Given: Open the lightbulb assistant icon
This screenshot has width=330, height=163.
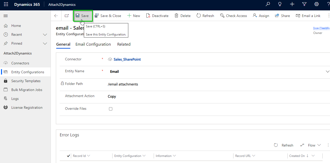Looking at the screenshot, I should click(x=280, y=4).
